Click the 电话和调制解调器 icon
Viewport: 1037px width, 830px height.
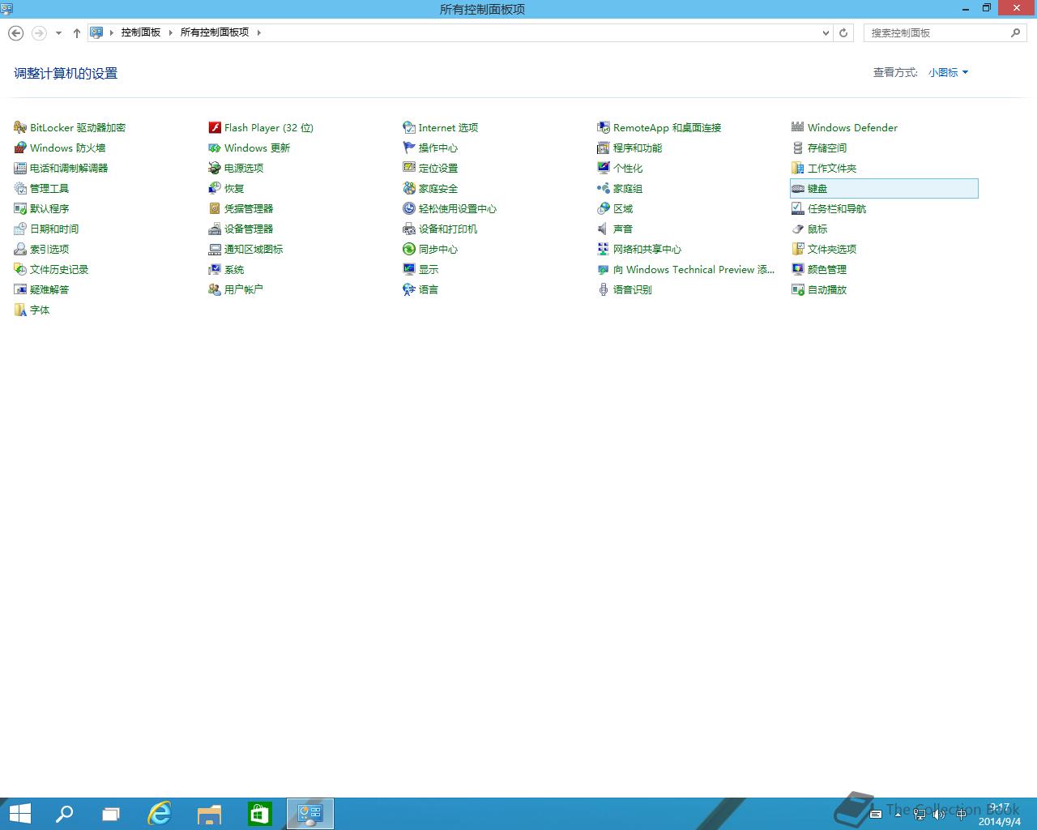coord(20,168)
